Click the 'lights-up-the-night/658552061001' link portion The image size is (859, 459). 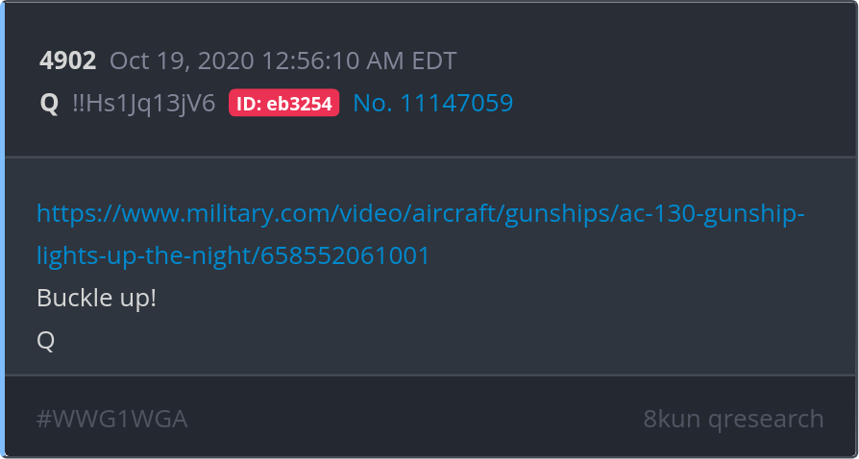click(x=233, y=255)
